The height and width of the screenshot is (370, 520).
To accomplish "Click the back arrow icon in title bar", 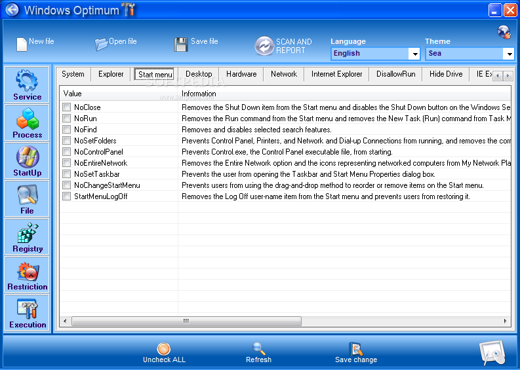I will coord(12,10).
